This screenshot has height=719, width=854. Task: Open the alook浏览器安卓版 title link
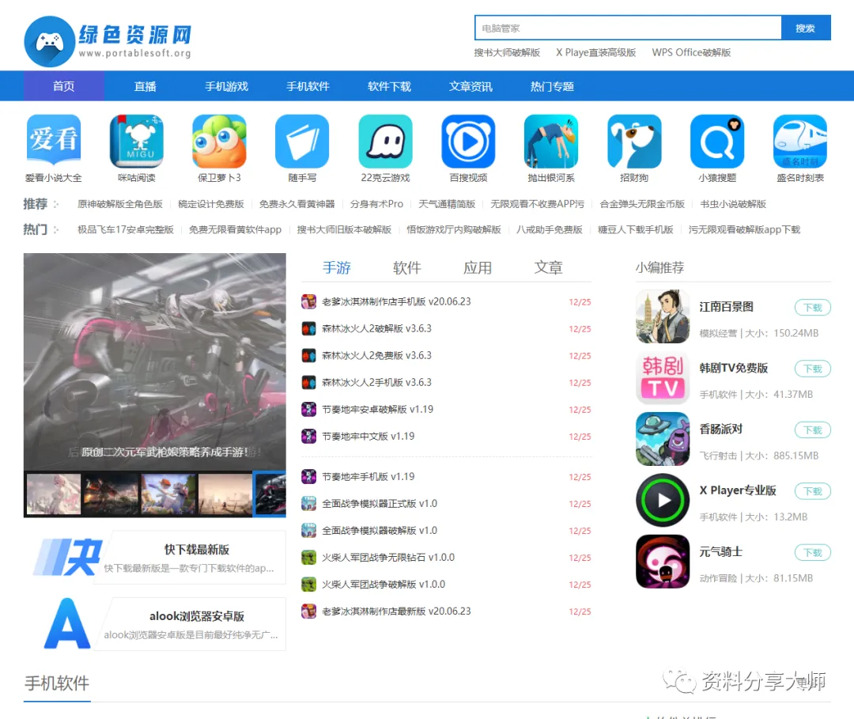(197, 616)
